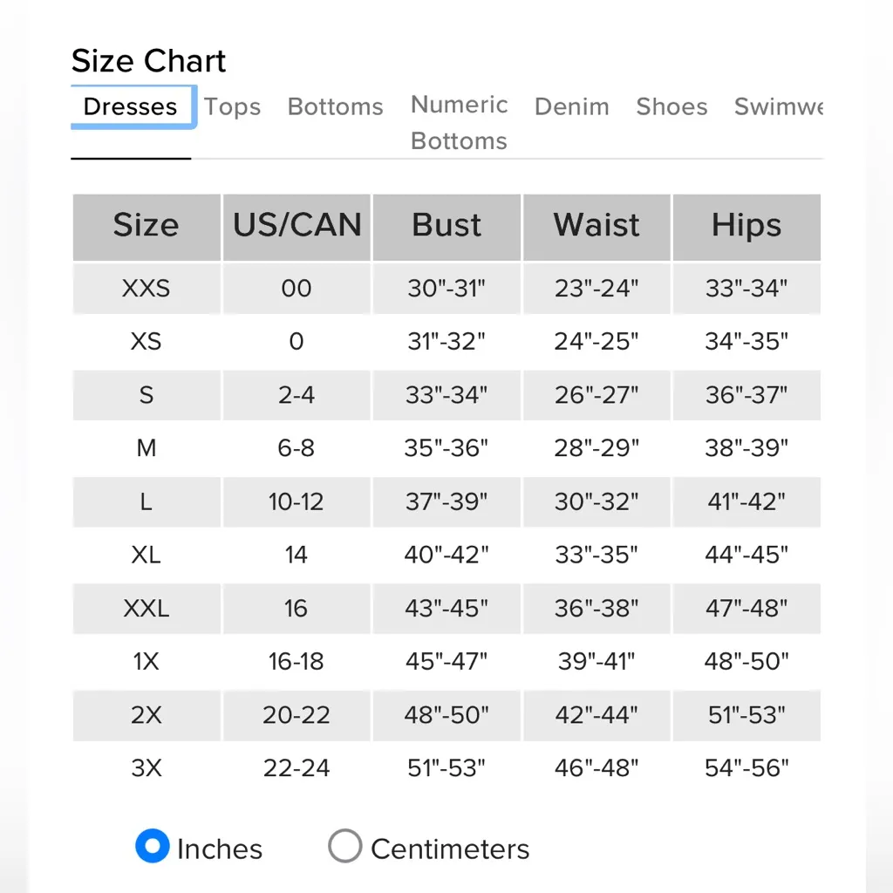Switch measurements to Centimeters

click(345, 847)
